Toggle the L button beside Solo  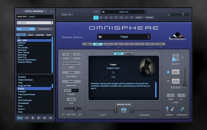click(x=168, y=72)
